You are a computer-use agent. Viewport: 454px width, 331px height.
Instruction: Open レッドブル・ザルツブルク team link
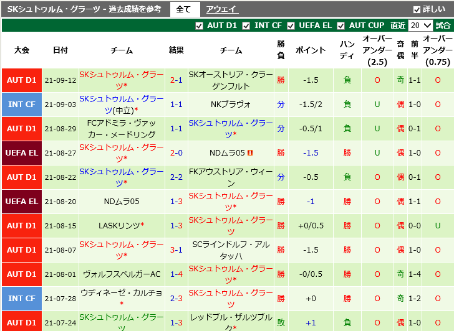(x=231, y=323)
